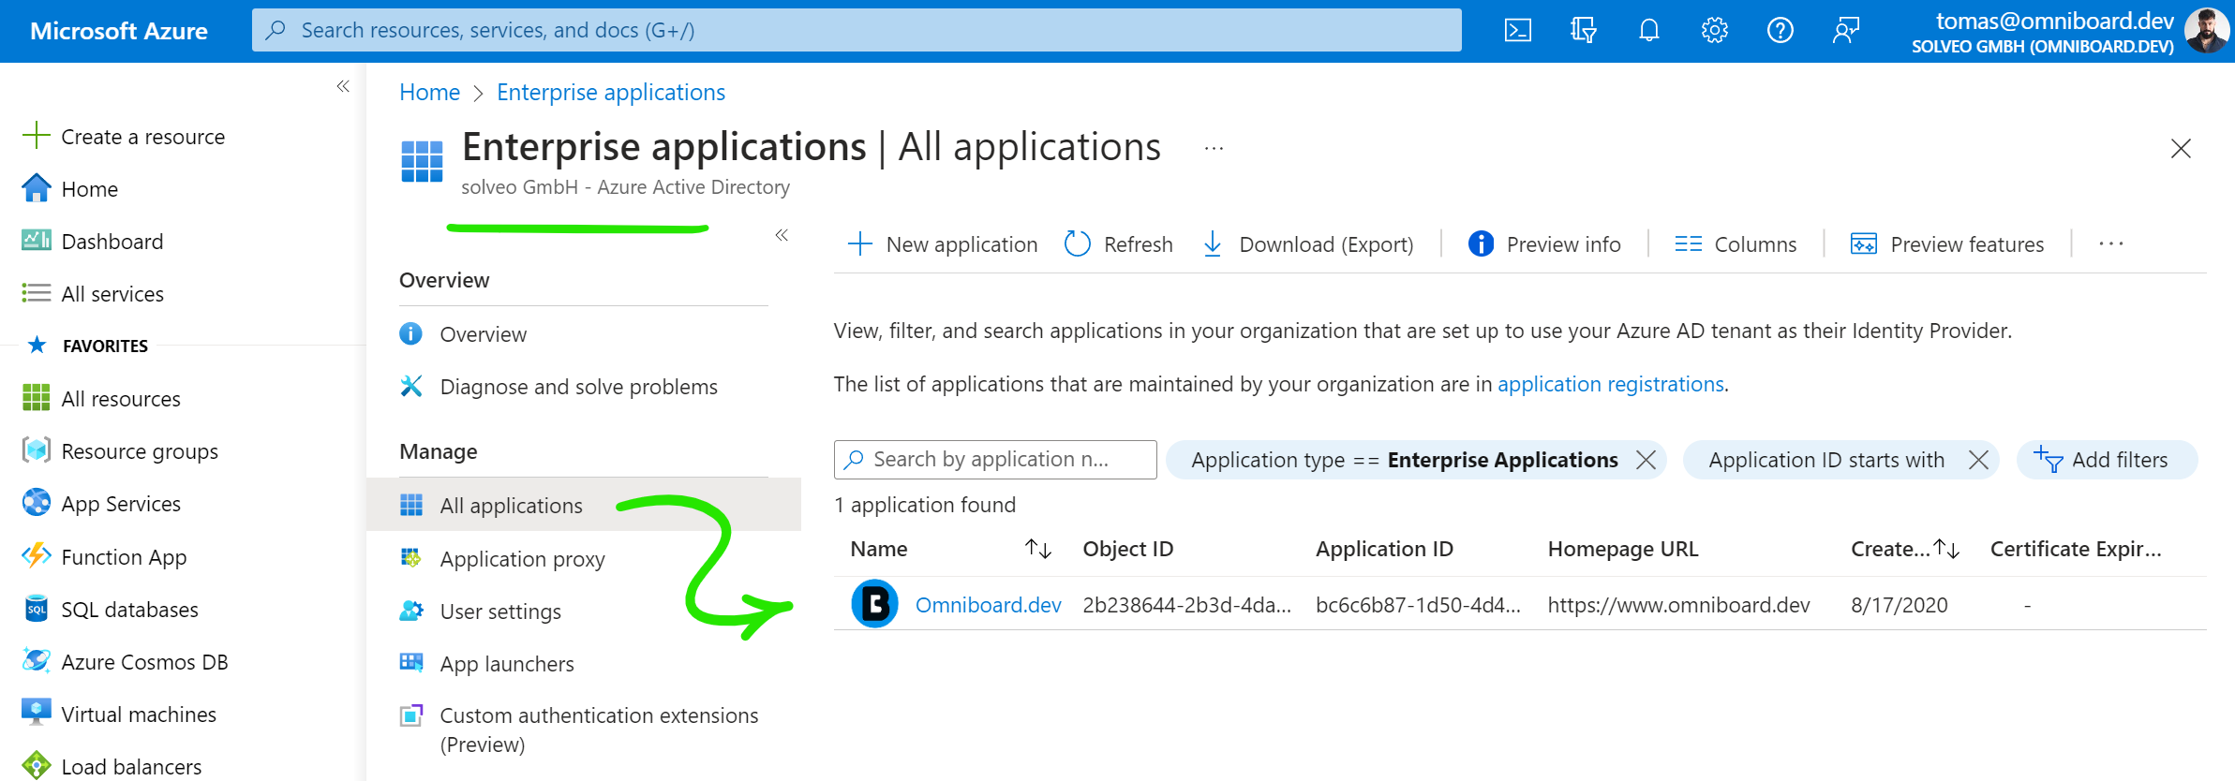Click the Omniboard.dev app logo
The height and width of the screenshot is (781, 2235).
click(x=874, y=604)
